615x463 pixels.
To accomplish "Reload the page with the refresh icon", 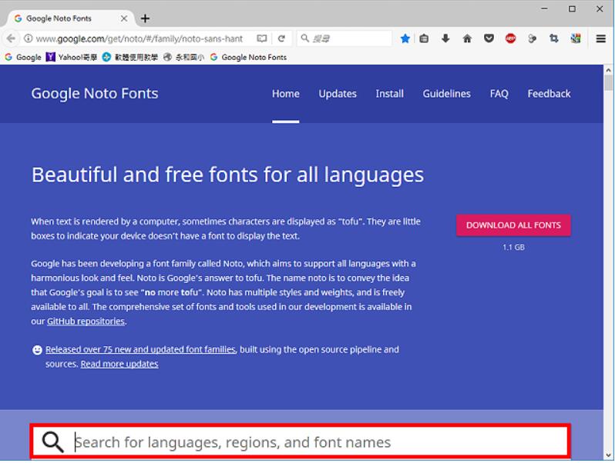I will pyautogui.click(x=281, y=38).
